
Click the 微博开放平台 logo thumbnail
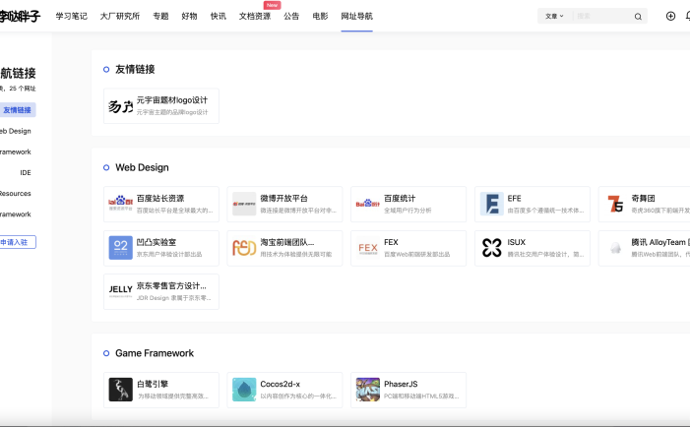click(x=244, y=204)
